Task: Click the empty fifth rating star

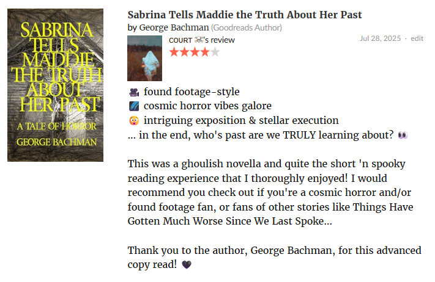Action: point(215,52)
